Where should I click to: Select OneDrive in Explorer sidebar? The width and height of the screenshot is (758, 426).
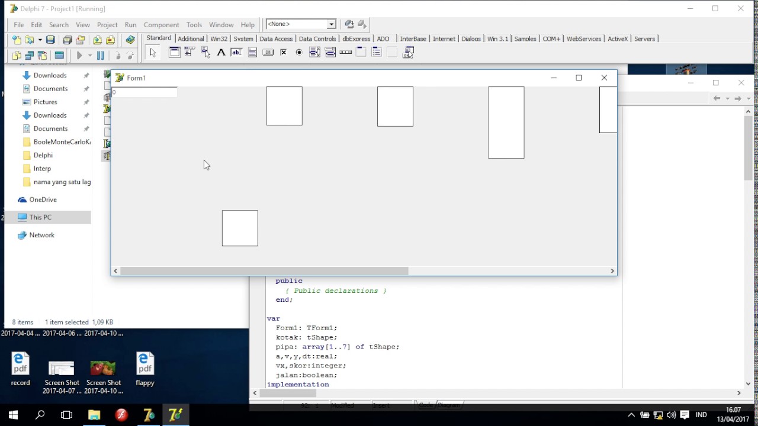pyautogui.click(x=43, y=199)
